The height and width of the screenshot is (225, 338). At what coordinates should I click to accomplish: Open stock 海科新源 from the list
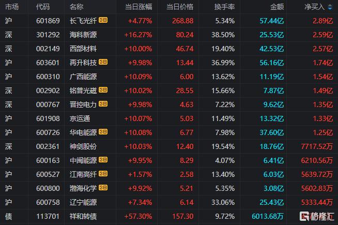(83, 35)
